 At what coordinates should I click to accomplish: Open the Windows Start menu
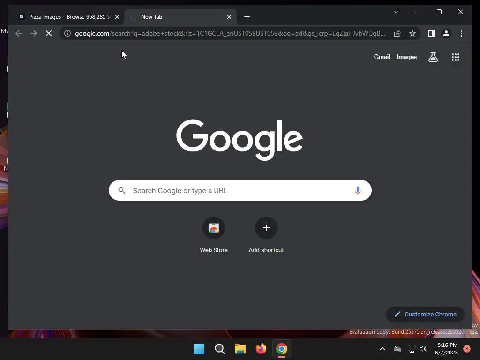[199, 349]
